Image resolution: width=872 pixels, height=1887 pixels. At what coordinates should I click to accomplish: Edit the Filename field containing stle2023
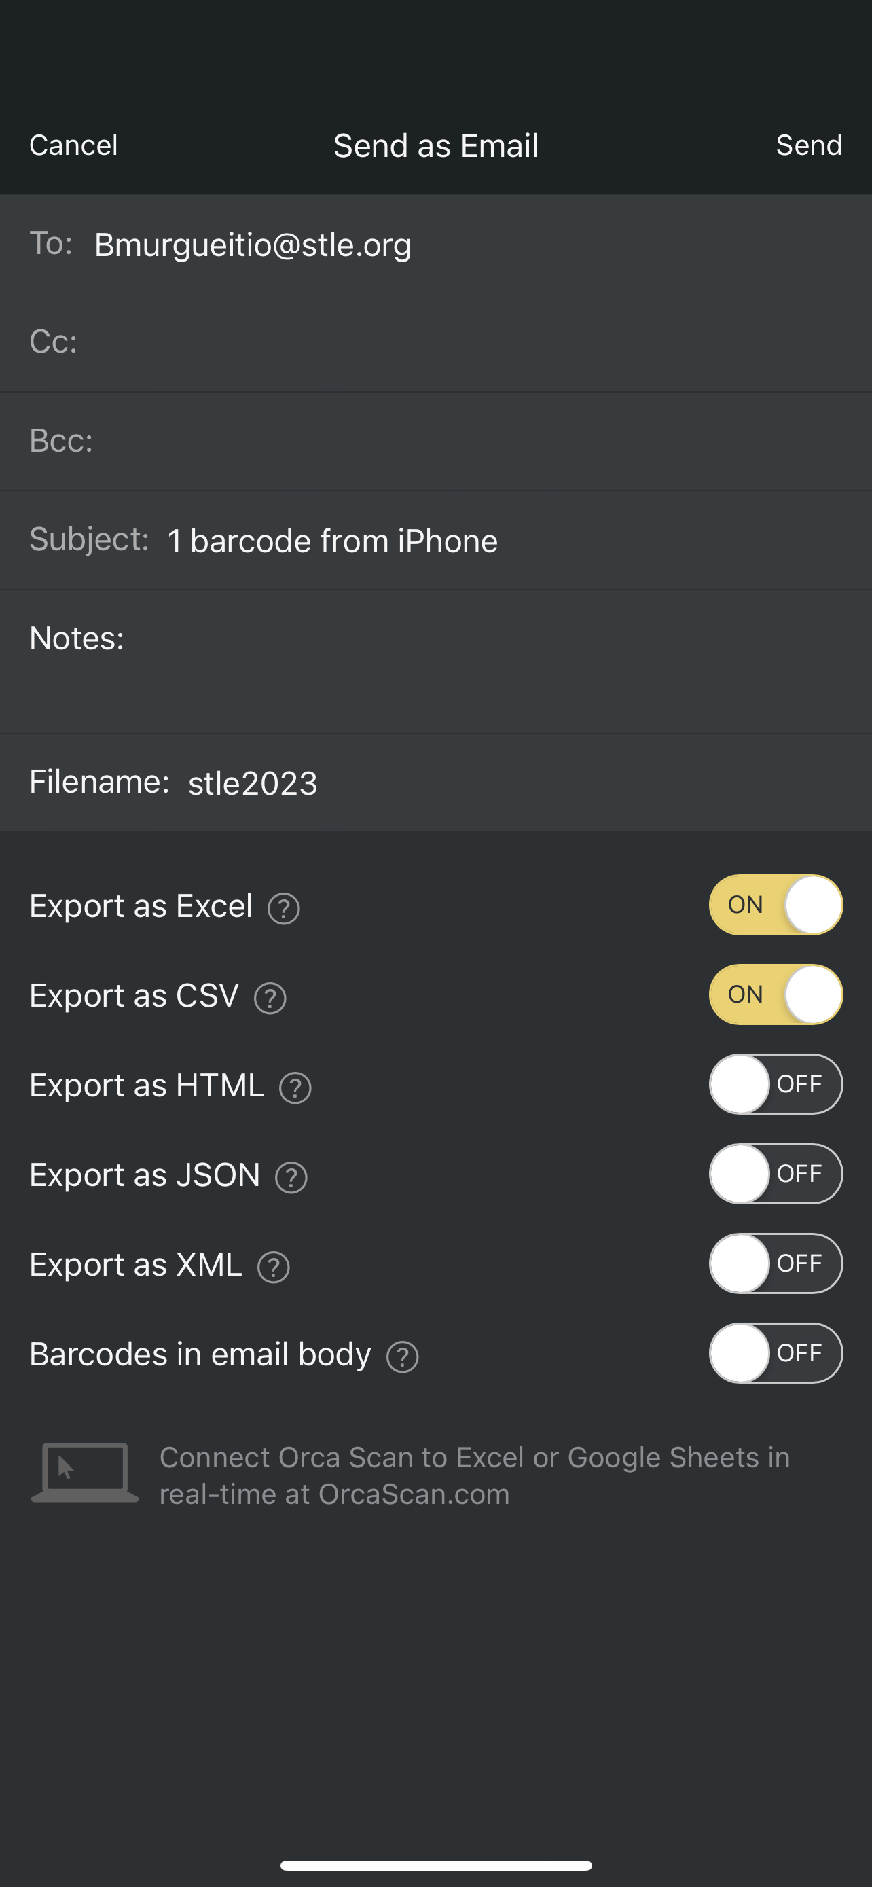click(513, 783)
